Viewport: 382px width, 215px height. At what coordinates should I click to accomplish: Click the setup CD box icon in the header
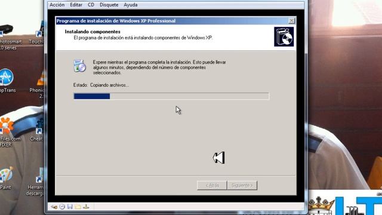coord(284,37)
